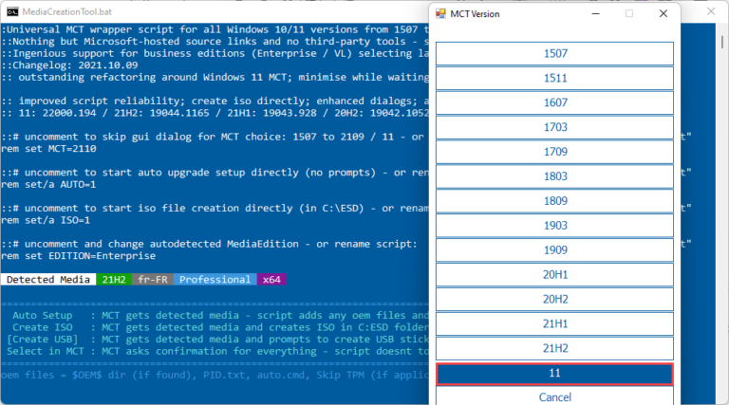The height and width of the screenshot is (405, 729).
Task: Select the 21H2 version button
Action: [555, 349]
